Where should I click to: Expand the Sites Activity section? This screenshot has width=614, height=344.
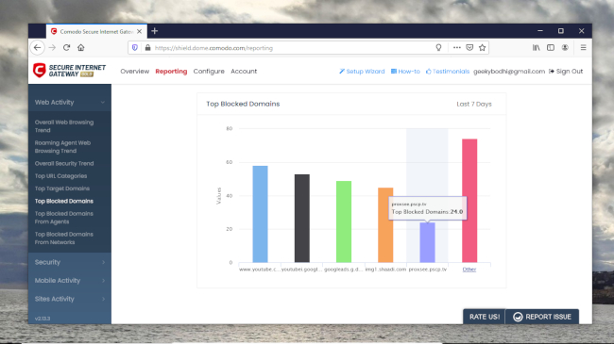click(70, 299)
